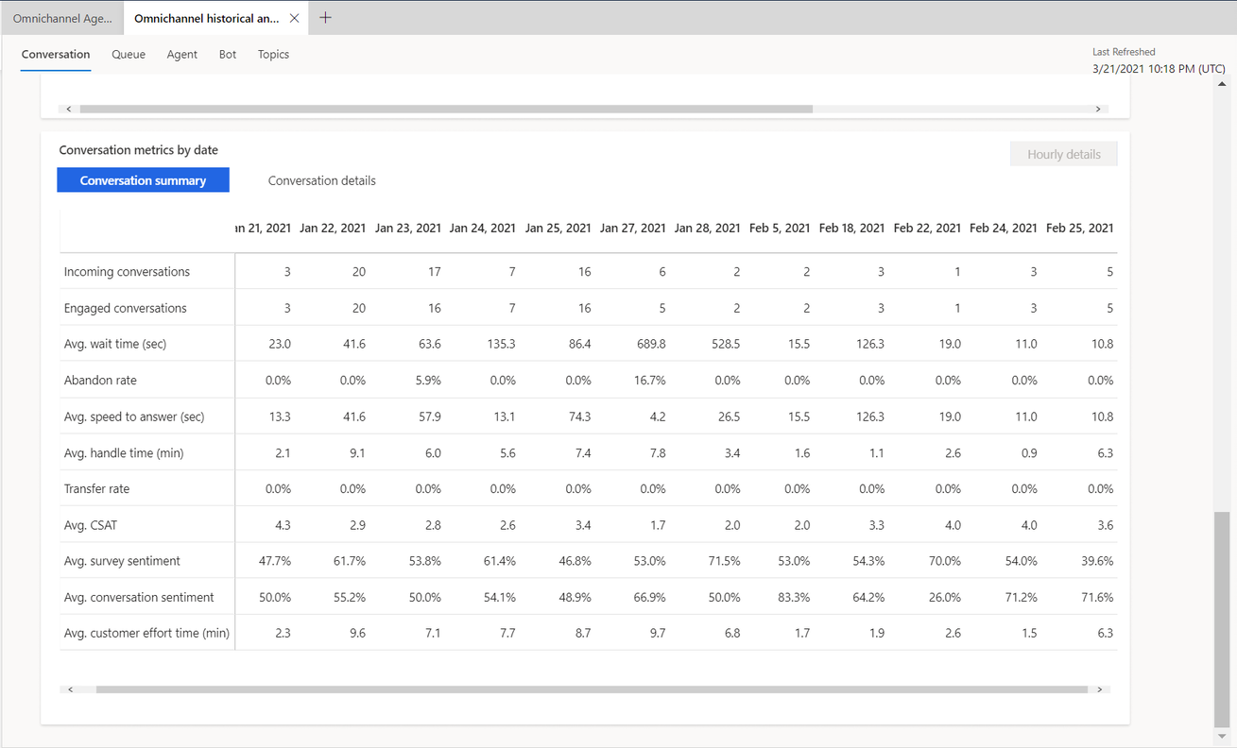Click the Abandon rate row label
Screen dimensions: 1237x748
click(98, 380)
